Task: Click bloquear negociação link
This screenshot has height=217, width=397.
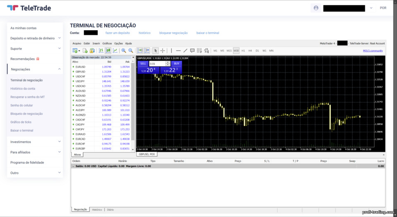Action: pos(173,33)
